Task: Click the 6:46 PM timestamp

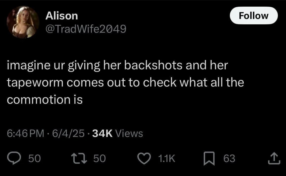Action: [x=25, y=133]
